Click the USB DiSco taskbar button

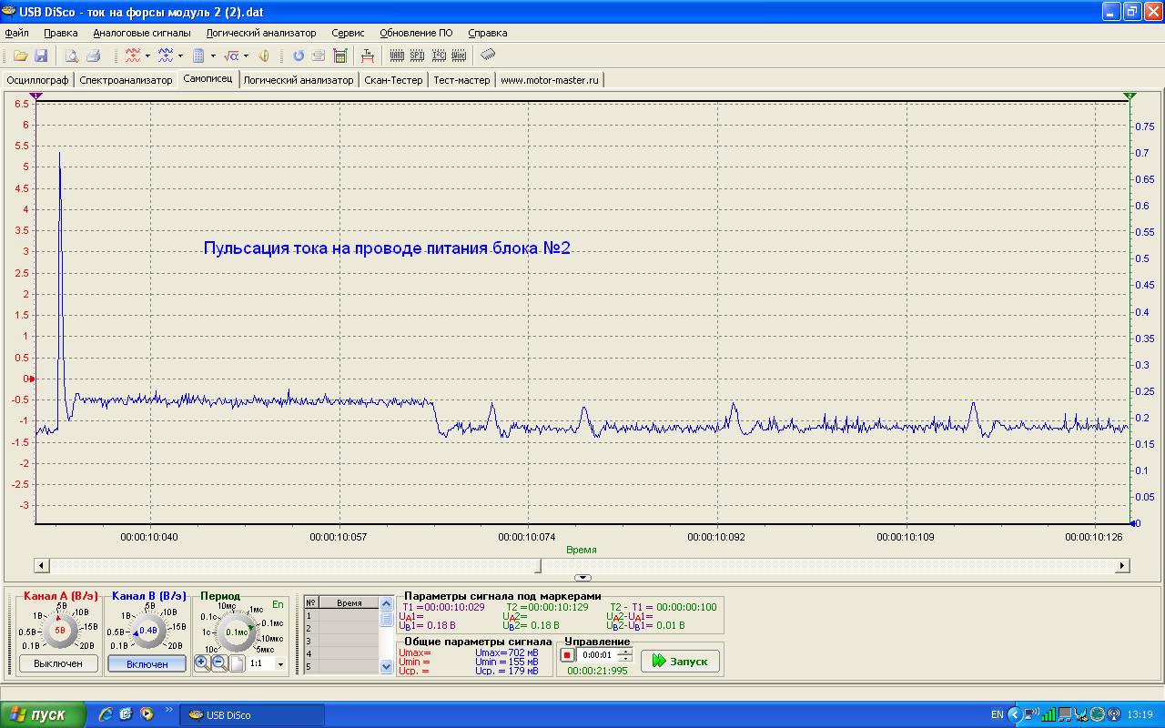click(x=252, y=715)
